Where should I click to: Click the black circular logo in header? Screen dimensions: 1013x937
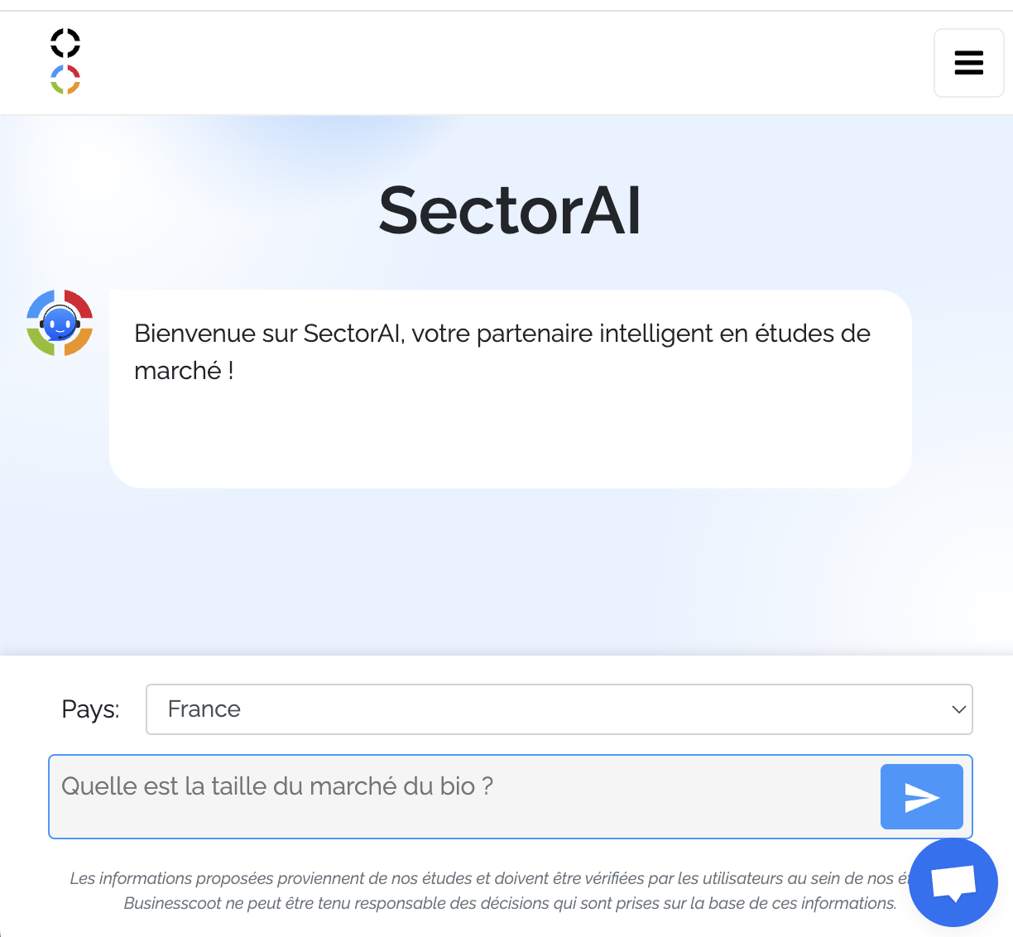(x=65, y=43)
